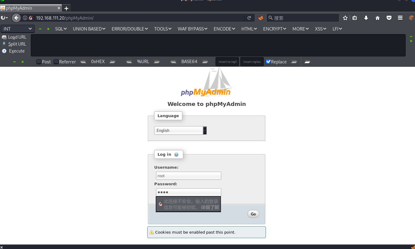Click the green minus next to INT dropdown
The height and width of the screenshot is (249, 415).
(x=40, y=29)
